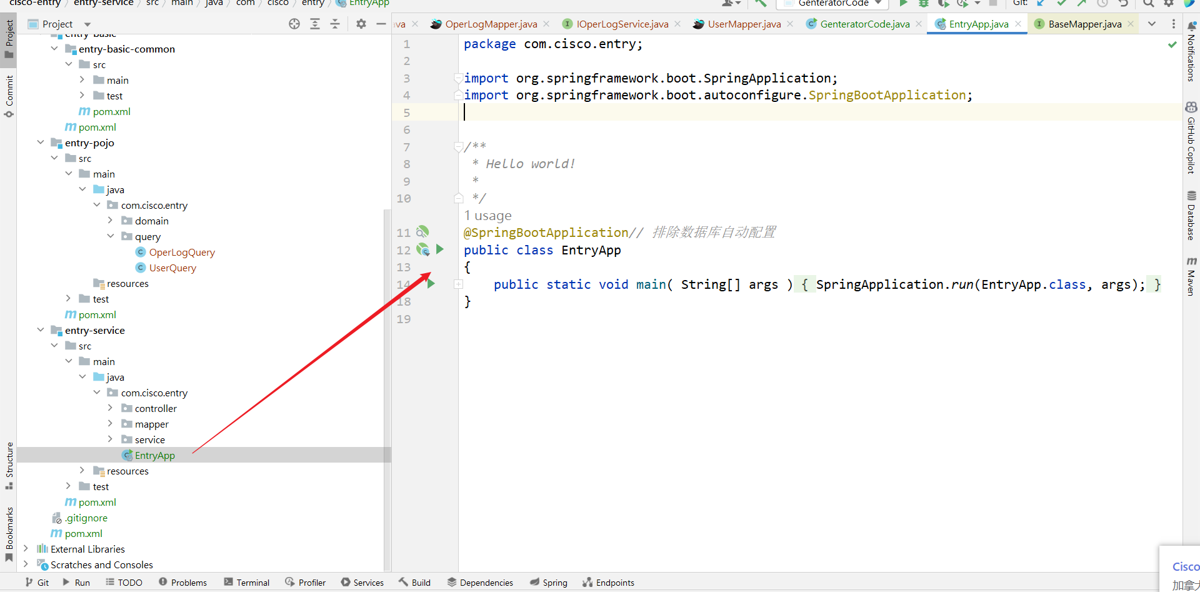Screen dimensions: 1200x592
Task: Click the Search Everywhere magnifier icon
Action: [x=1149, y=3]
